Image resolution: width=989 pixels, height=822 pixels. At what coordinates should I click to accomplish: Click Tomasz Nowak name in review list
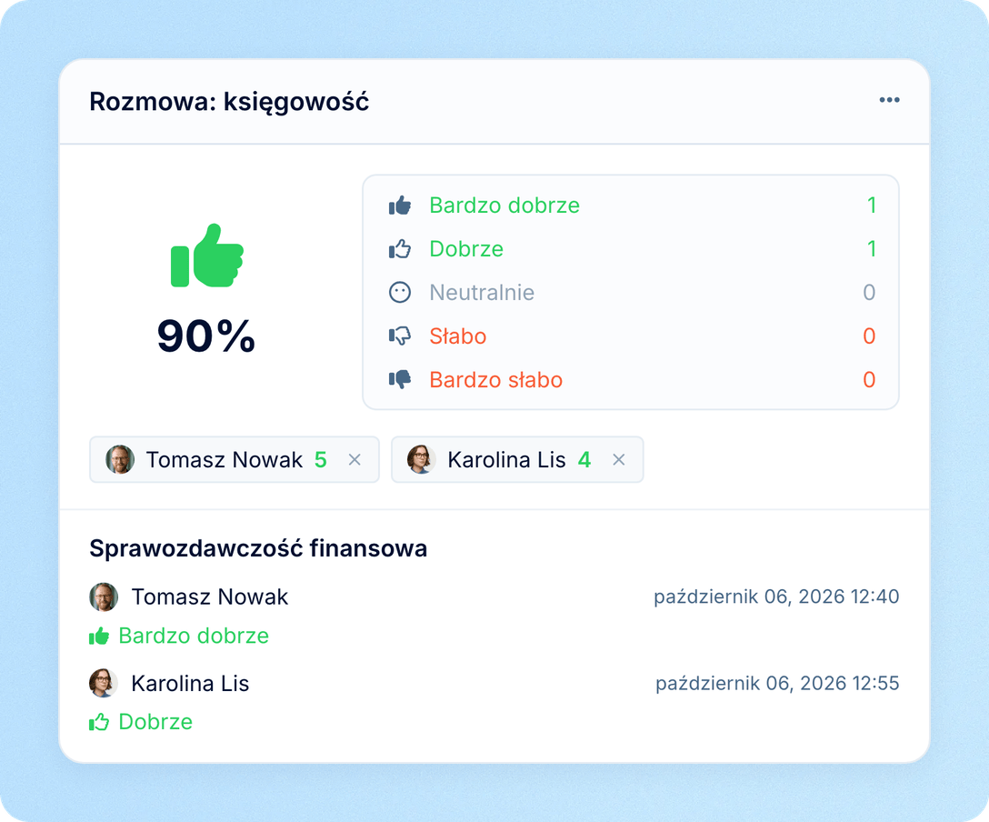pyautogui.click(x=209, y=596)
